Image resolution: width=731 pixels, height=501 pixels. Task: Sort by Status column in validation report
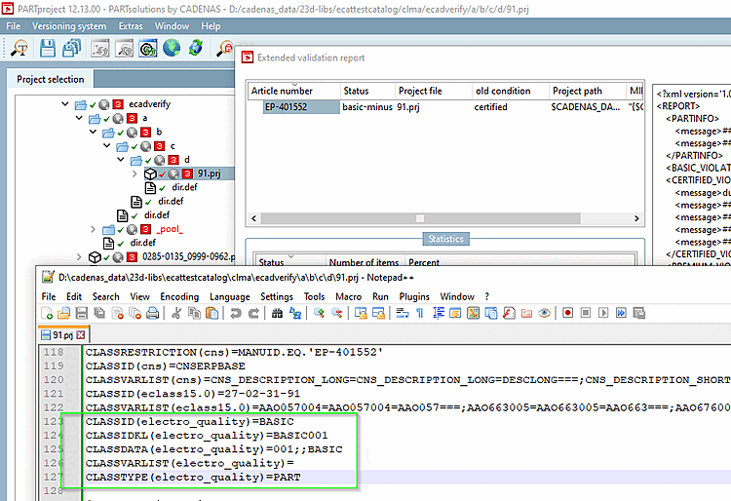click(x=367, y=91)
